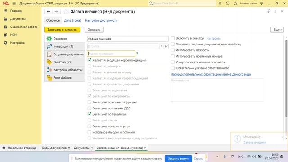Click the Записать и закрыть button

coord(62,29)
